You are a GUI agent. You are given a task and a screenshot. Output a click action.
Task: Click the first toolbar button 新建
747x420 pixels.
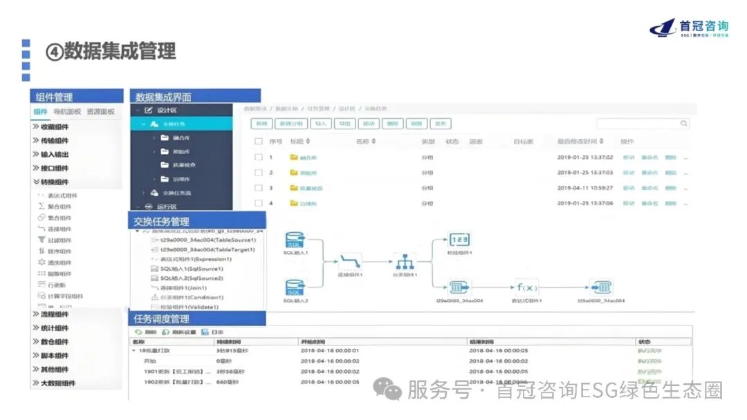261,124
